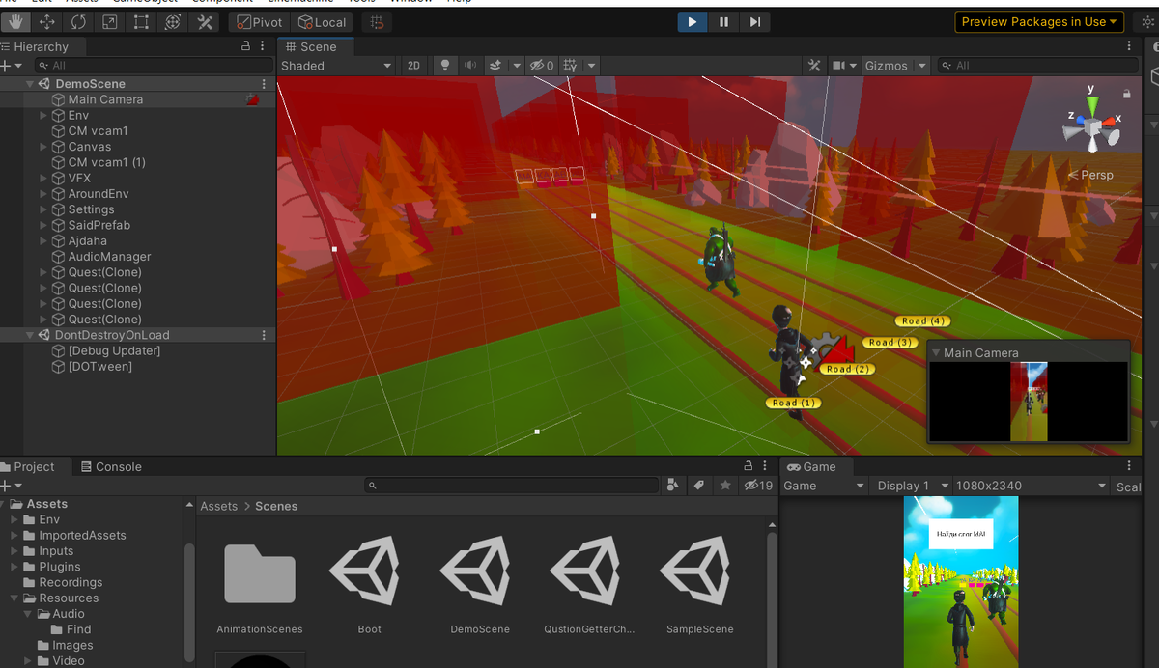Open search by type filter icon
The image size is (1159, 668).
point(674,486)
